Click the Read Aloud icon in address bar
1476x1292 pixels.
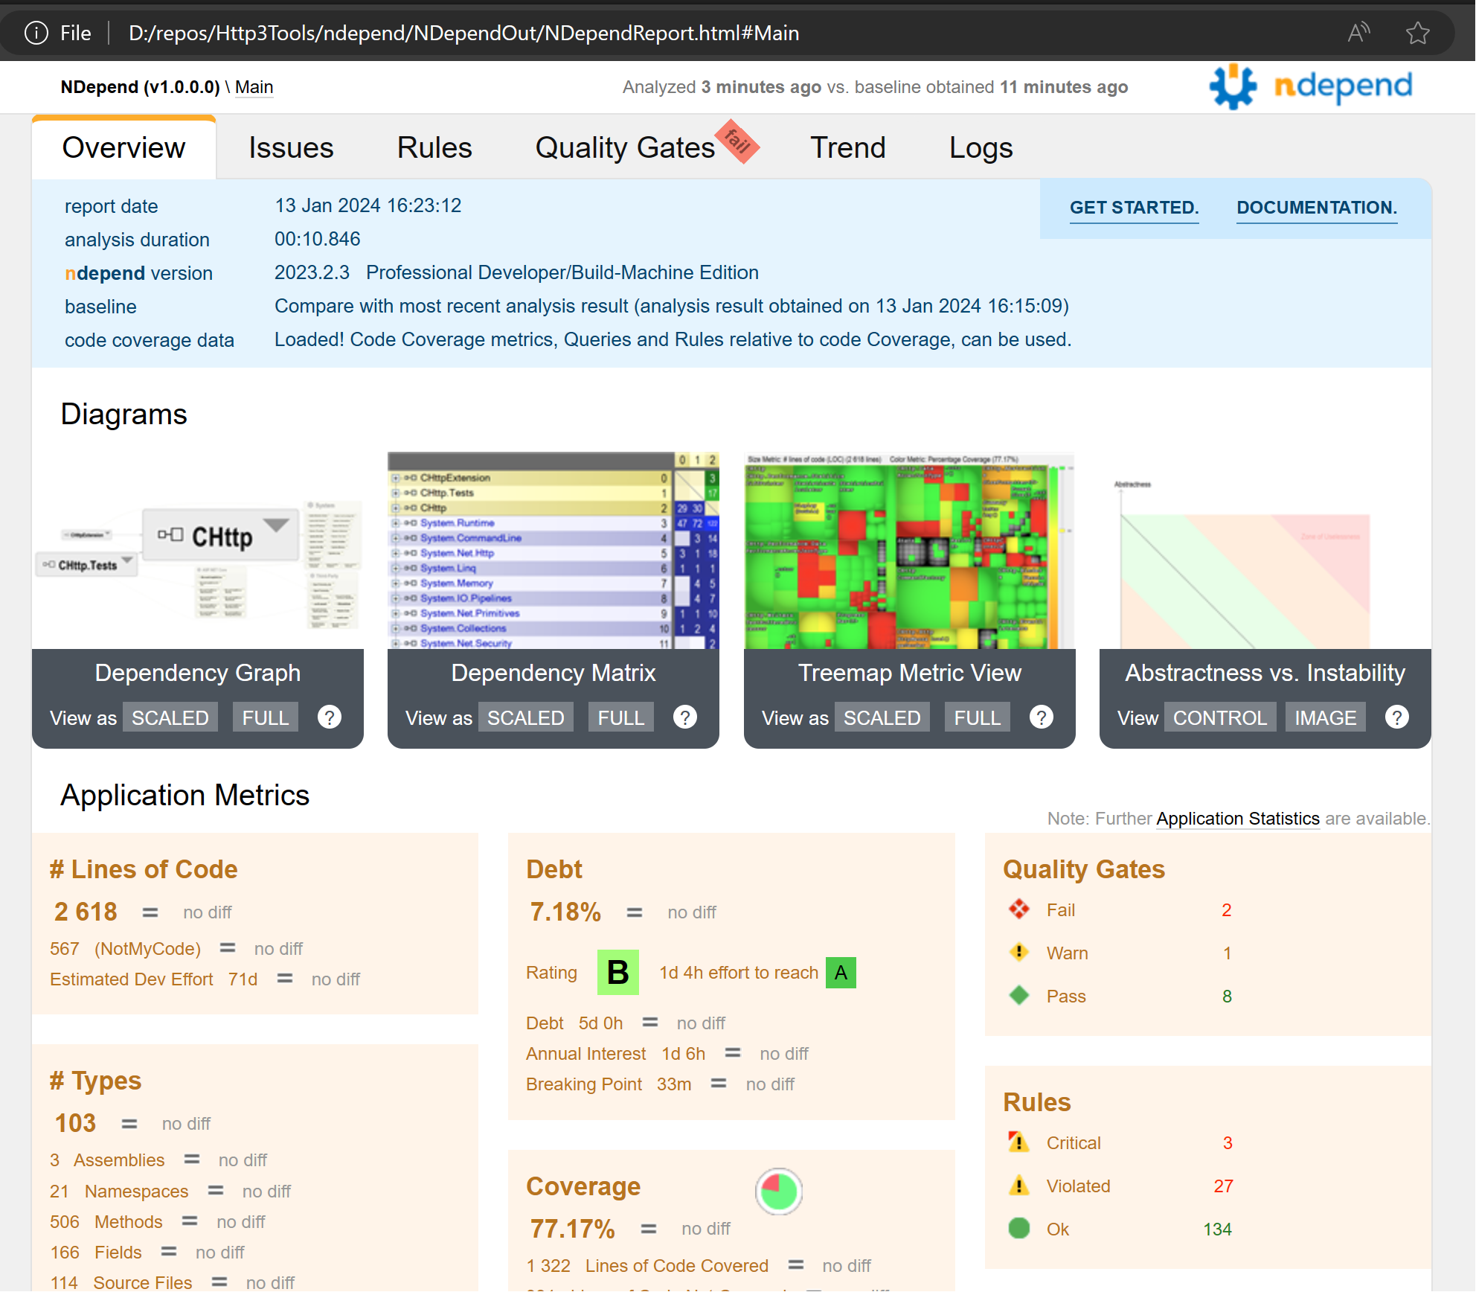(1358, 33)
